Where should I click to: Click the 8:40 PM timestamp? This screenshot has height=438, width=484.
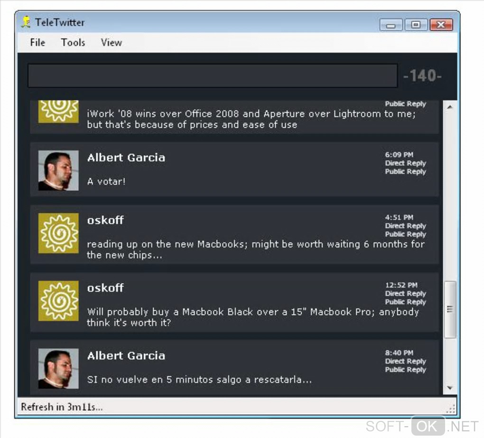coord(399,353)
